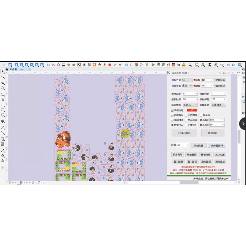Screen dimensions: 246x246
Task: Click plugin toolbar button 3
Action: click(26, 65)
